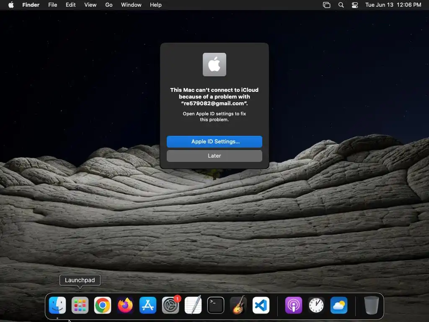Open System Preferences with notification badge

[x=171, y=305]
